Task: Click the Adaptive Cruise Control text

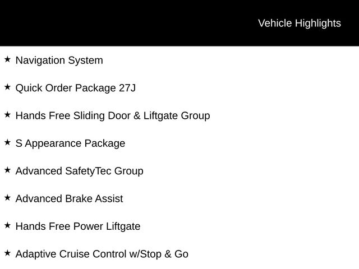Action: 71,254
